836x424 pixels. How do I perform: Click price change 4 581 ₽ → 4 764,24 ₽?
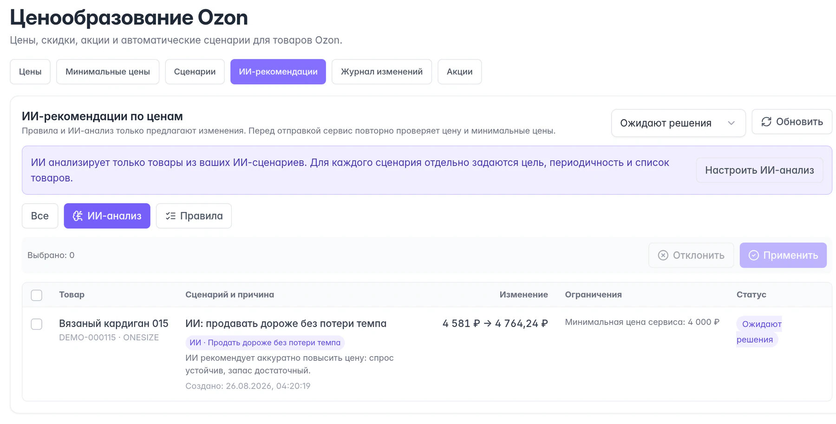495,324
